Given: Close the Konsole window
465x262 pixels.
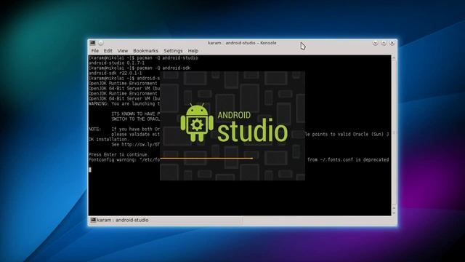Looking at the screenshot, I should coord(392,43).
